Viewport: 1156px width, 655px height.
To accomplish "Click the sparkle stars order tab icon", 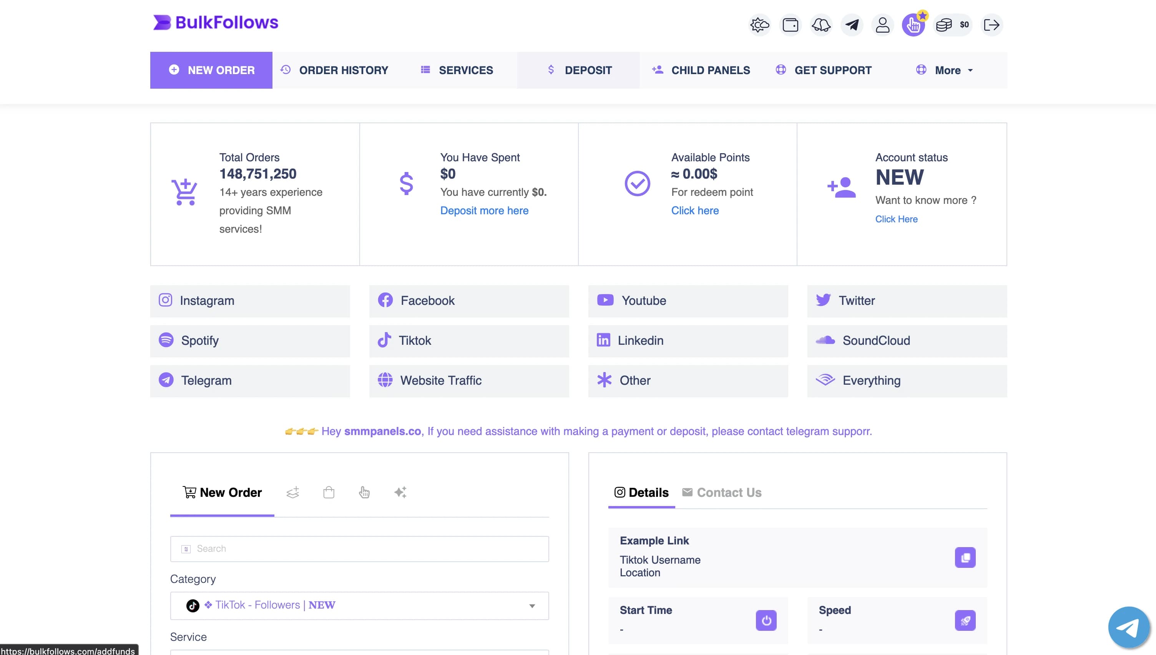I will 400,492.
